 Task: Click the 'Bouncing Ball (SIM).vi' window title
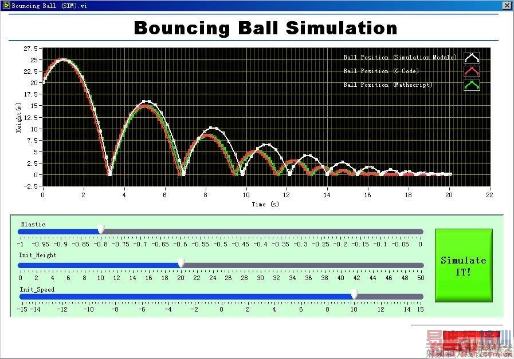pyautogui.click(x=49, y=6)
